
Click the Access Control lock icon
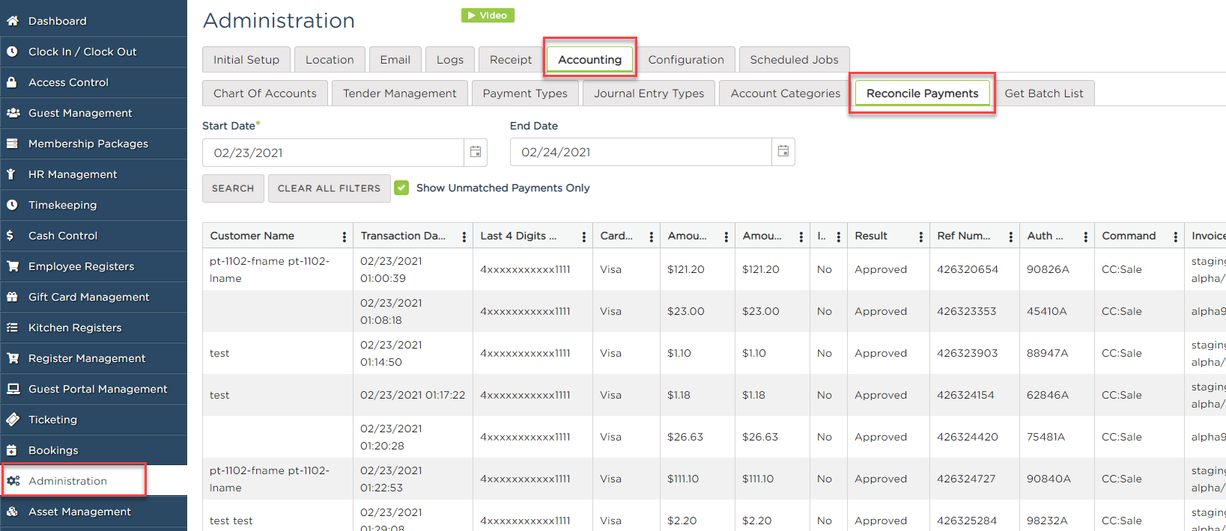point(12,82)
